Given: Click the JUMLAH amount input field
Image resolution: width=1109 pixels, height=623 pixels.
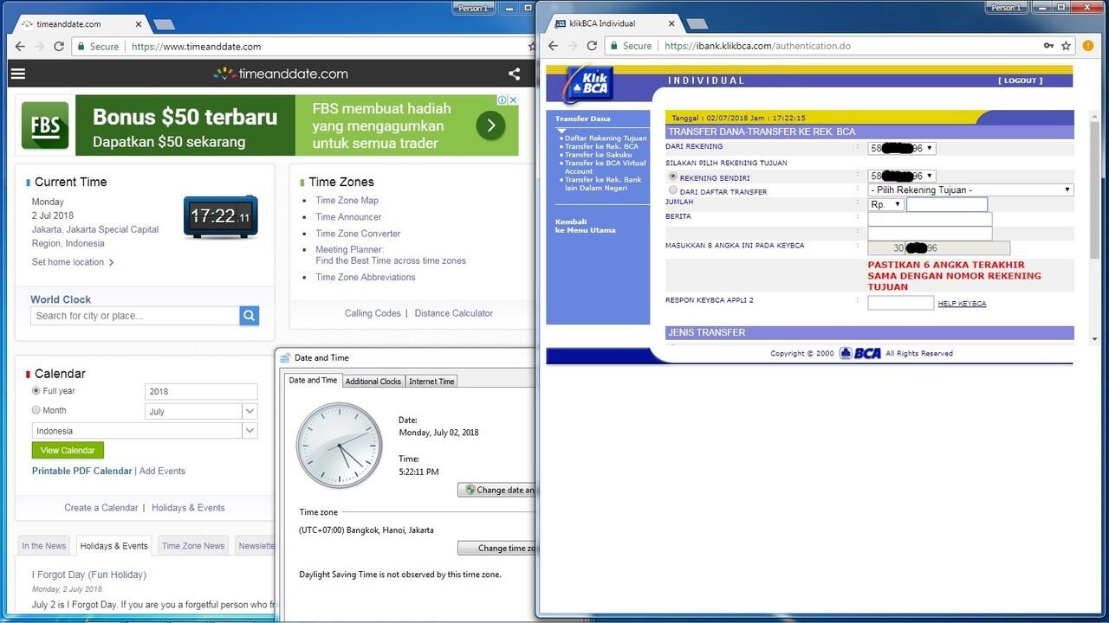Looking at the screenshot, I should 946,205.
